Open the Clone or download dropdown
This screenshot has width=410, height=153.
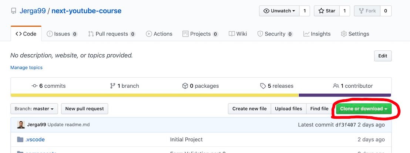tap(363, 109)
